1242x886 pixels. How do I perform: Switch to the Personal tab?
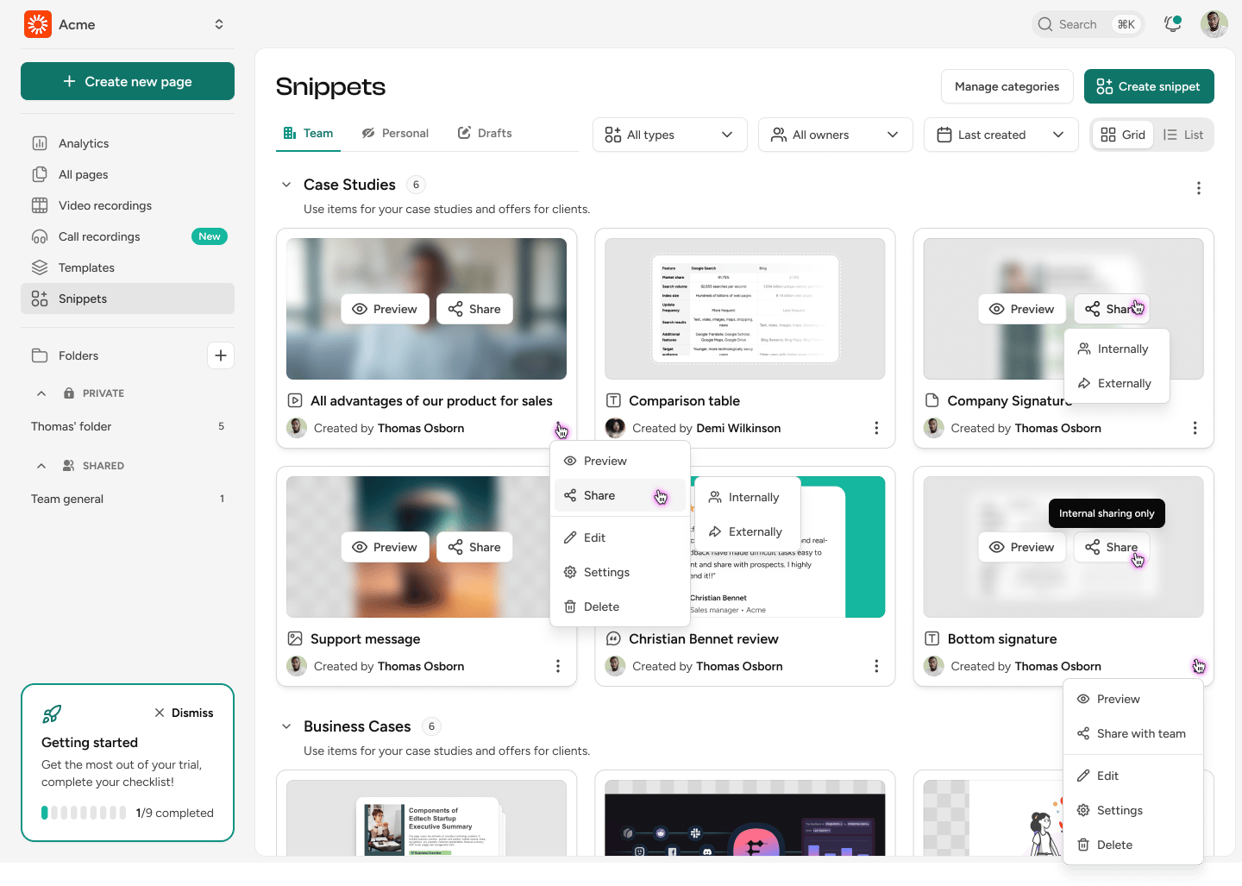pos(395,133)
